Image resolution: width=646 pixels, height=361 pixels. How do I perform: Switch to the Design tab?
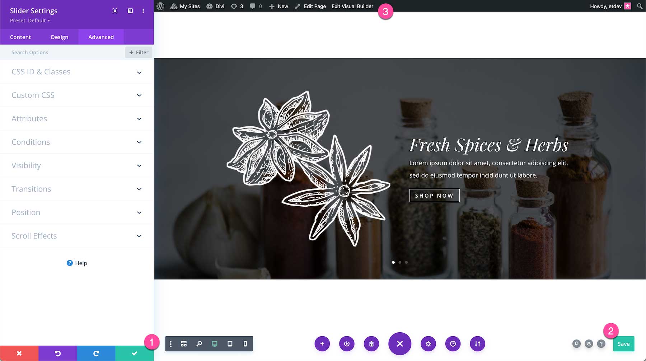point(60,37)
